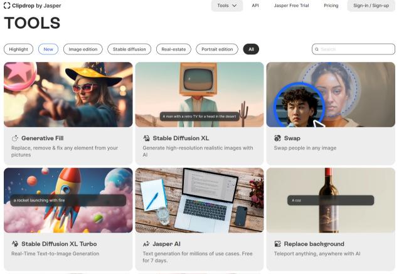Open the API page link
The height and width of the screenshot is (274, 399).
255,6
